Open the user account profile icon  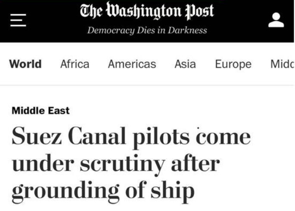tap(276, 20)
